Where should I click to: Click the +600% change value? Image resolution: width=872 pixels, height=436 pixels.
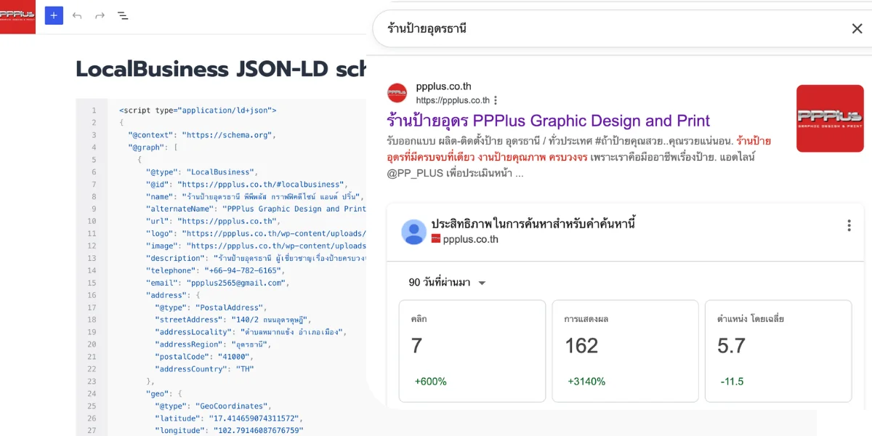point(430,381)
